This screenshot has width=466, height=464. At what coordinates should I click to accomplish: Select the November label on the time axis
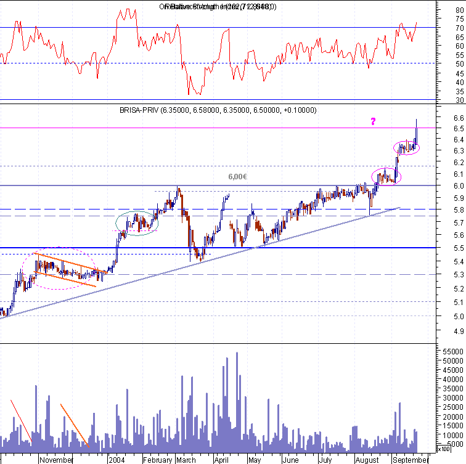(56, 460)
